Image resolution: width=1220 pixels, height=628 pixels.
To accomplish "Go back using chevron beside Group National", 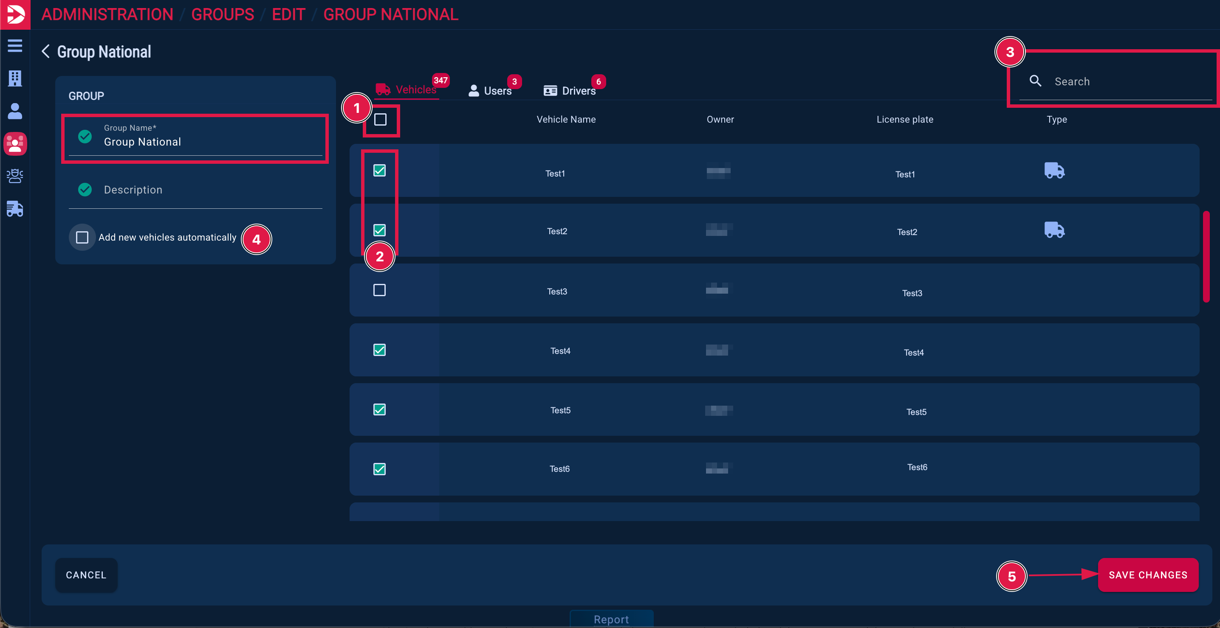I will 45,52.
